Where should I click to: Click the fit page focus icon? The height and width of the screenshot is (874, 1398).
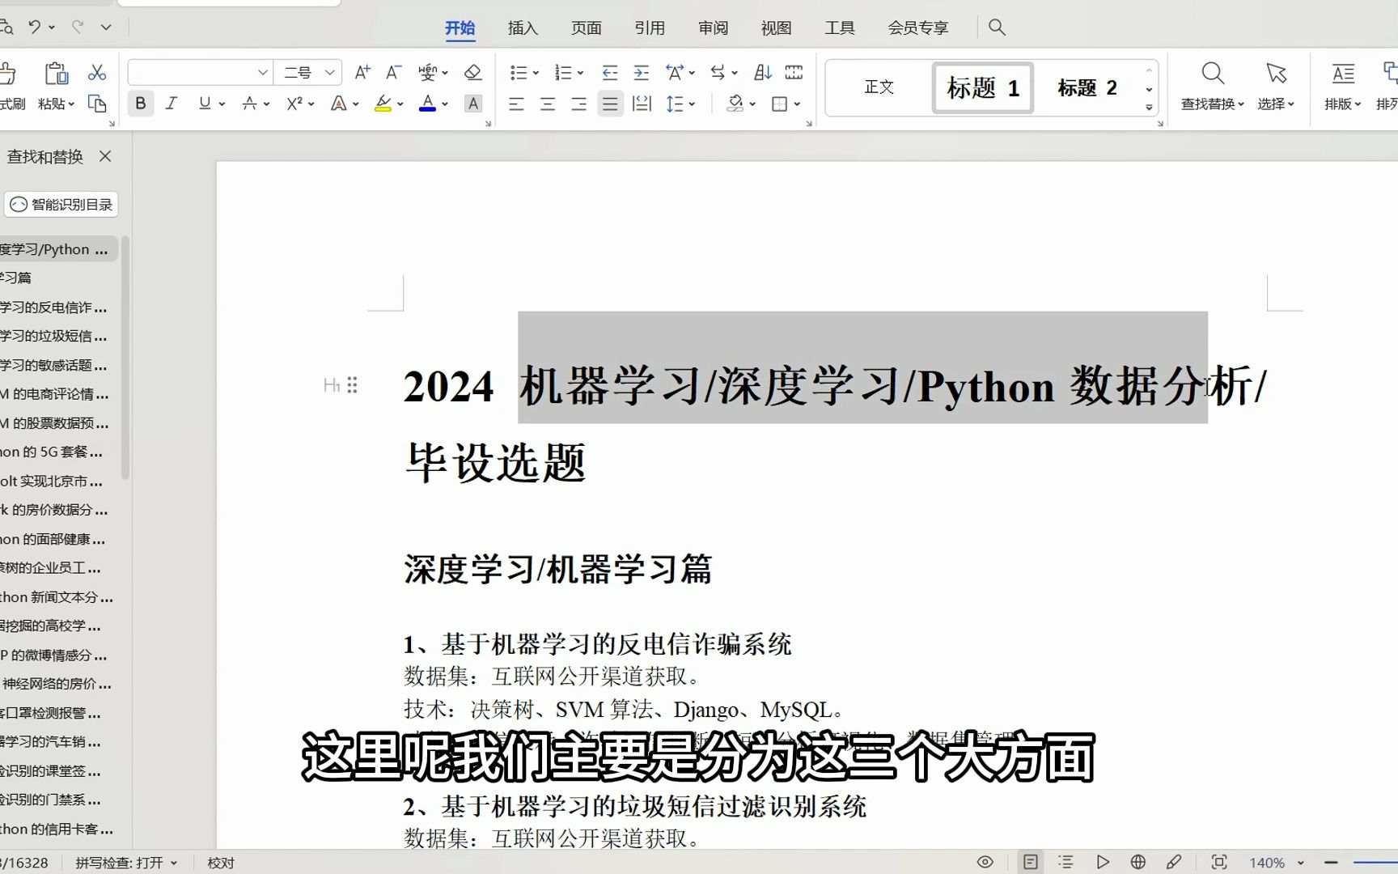tap(1219, 862)
